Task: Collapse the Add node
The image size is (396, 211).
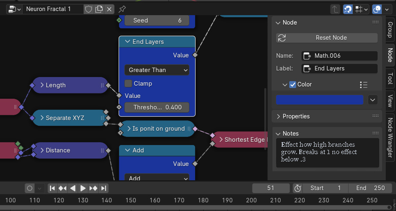Action: [x=128, y=150]
